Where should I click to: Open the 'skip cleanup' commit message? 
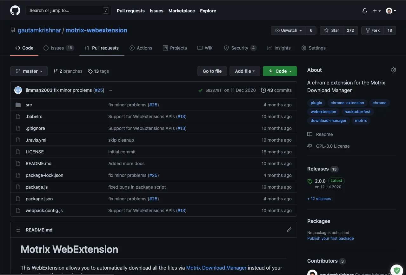click(x=121, y=140)
